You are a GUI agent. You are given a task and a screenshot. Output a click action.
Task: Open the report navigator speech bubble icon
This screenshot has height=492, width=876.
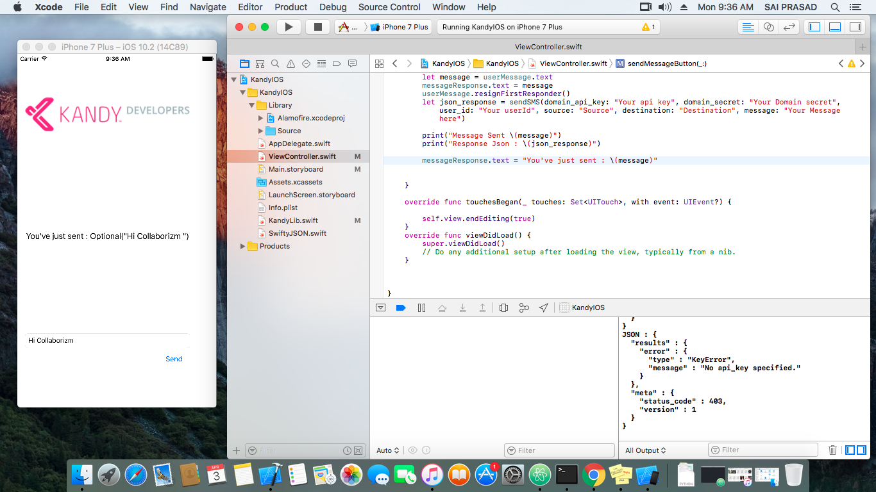pos(352,63)
